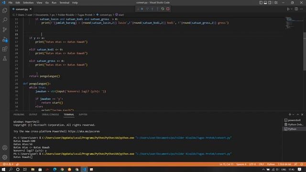Image resolution: width=306 pixels, height=172 pixels.
Task: Open the Manage gear menu
Action: 5,157
